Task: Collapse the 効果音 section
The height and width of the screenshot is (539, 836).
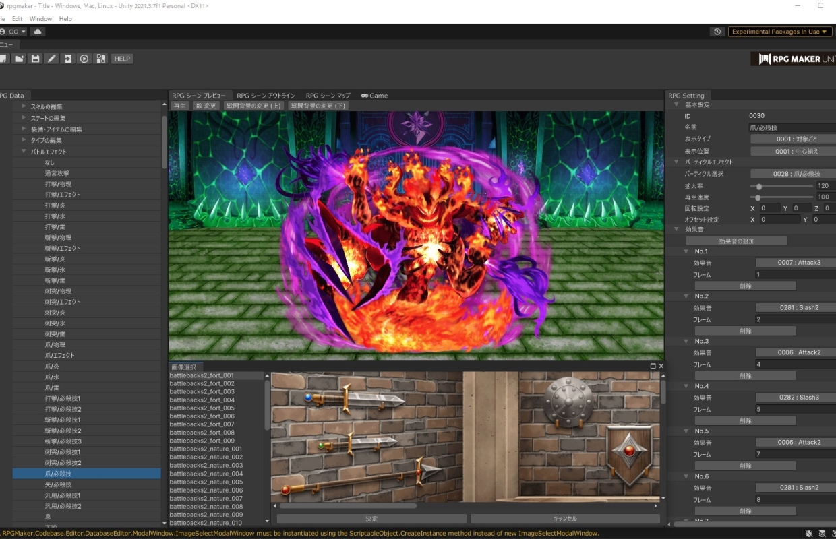Action: (x=676, y=230)
